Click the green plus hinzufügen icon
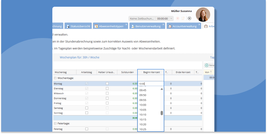The image size is (267, 134). click(x=206, y=65)
